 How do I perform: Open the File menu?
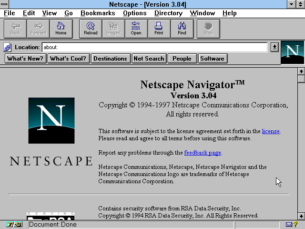tap(10, 13)
